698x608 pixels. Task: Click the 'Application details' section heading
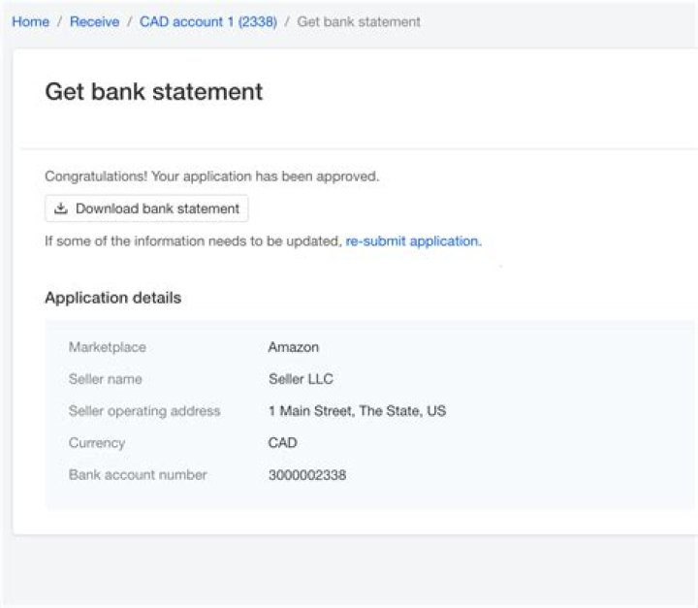(112, 298)
